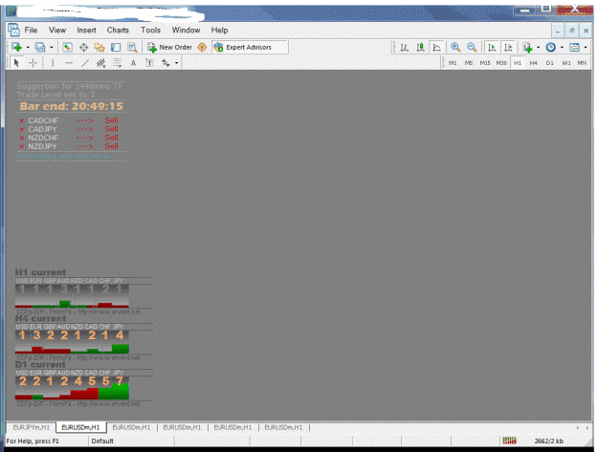Screen dimensions: 598x452
Task: Click the Templates icon
Action: pyautogui.click(x=574, y=47)
